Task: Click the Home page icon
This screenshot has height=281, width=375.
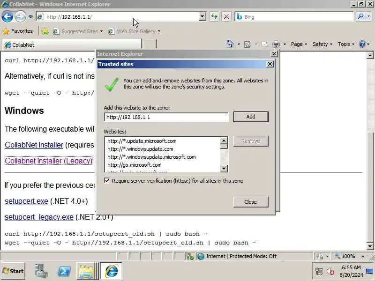Action: click(x=230, y=44)
